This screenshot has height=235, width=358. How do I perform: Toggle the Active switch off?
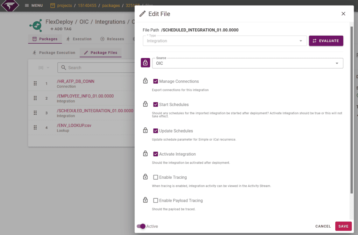141,226
